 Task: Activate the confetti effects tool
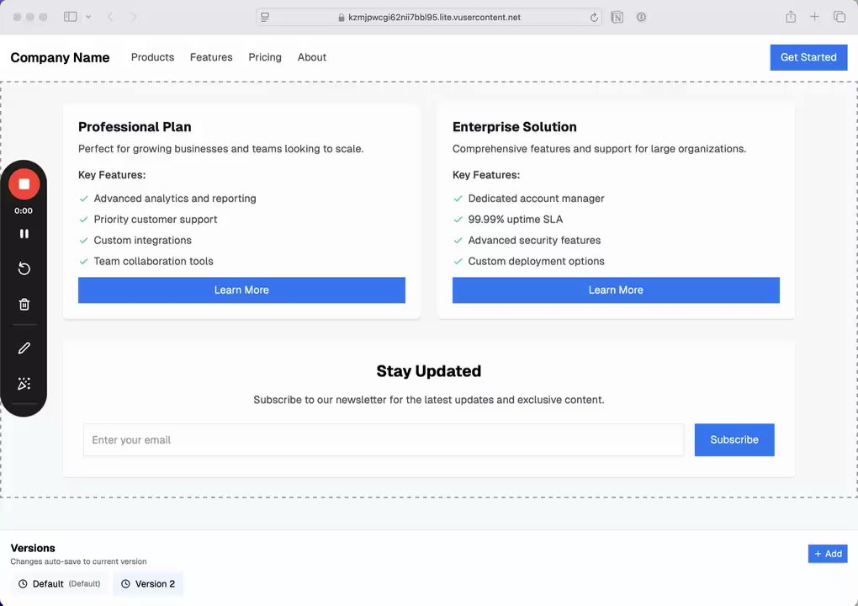pyautogui.click(x=24, y=384)
